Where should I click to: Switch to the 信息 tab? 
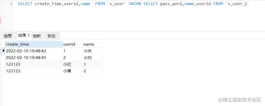coord(8,36)
